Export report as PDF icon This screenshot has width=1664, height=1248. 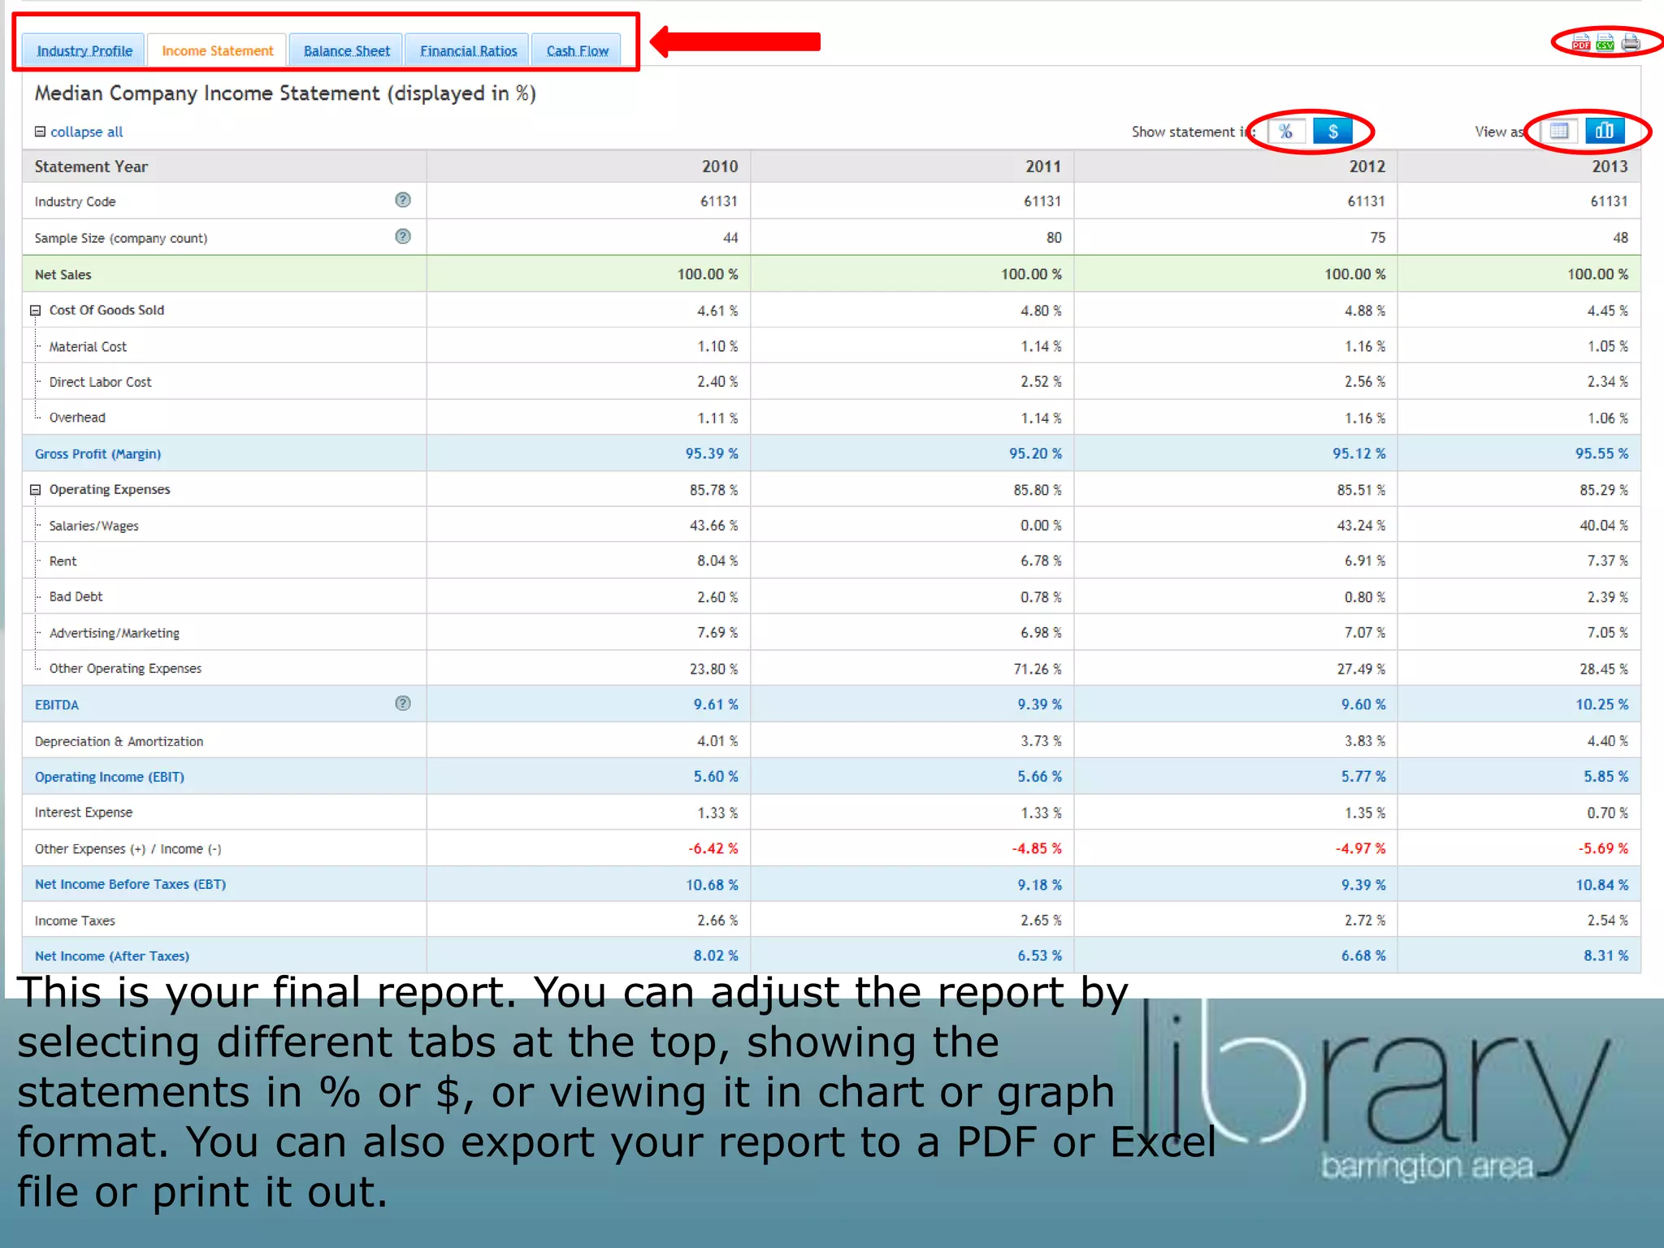(1581, 41)
